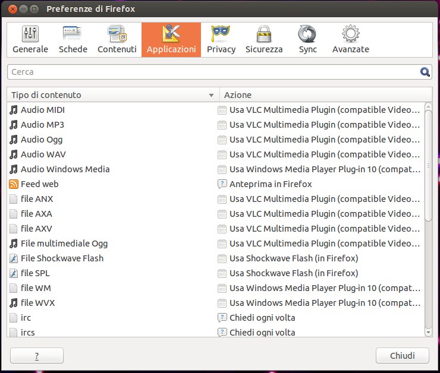Select the file WM label
This screenshot has height=373, width=440.
[36, 288]
